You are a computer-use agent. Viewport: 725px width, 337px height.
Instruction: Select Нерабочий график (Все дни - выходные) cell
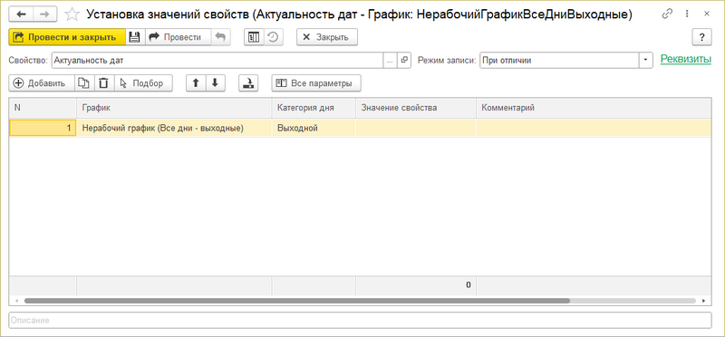click(x=174, y=128)
